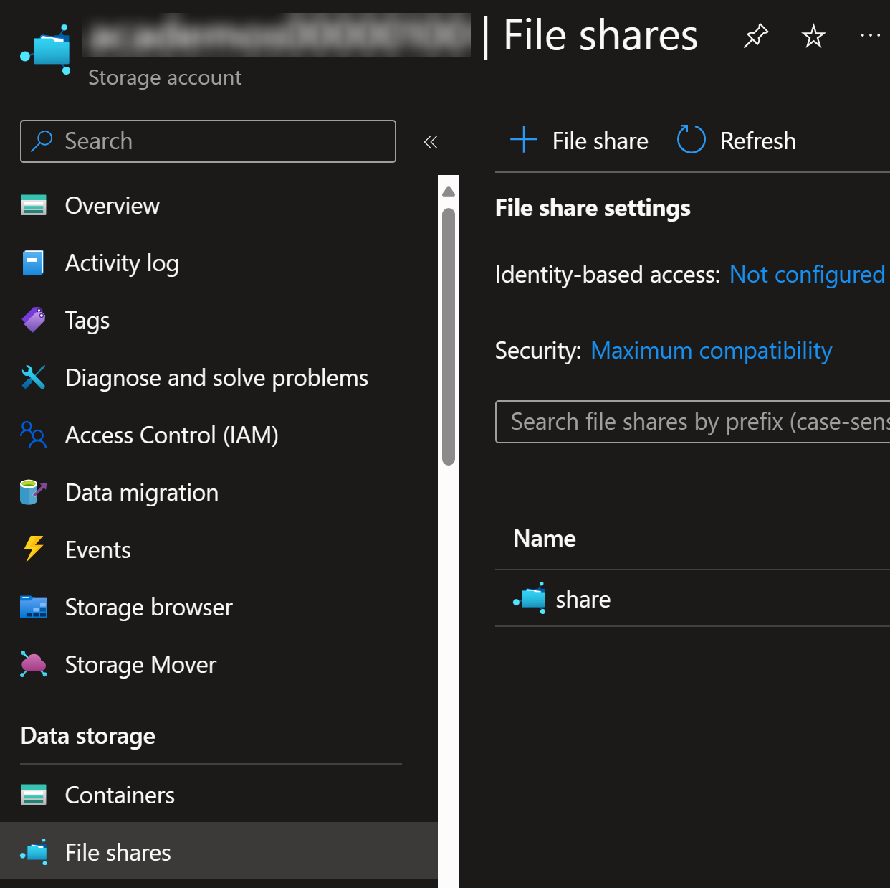Open the Events page
The image size is (890, 888).
point(98,550)
